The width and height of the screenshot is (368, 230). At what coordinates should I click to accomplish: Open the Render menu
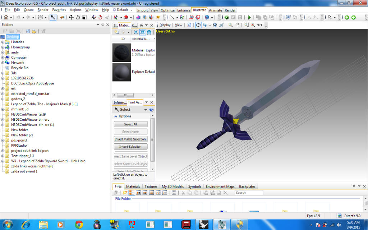tap(43, 10)
